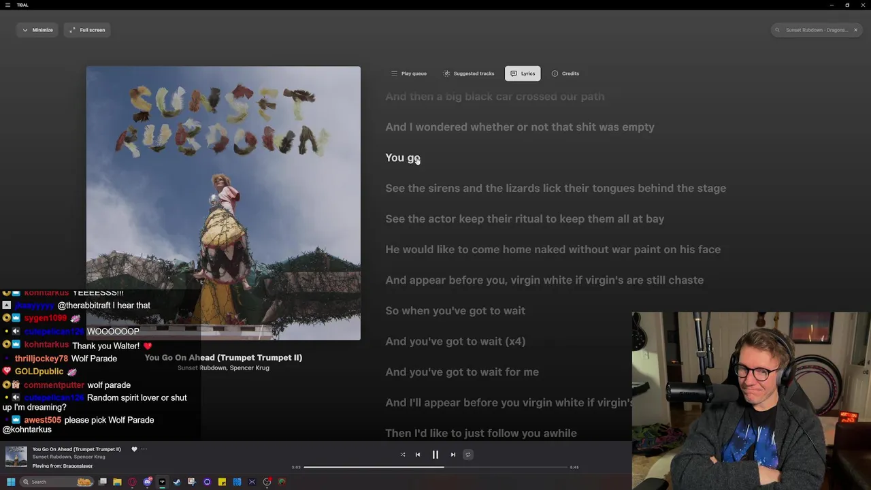Open the yellow Sticky Notes taskbar icon
The height and width of the screenshot is (490, 871).
[x=222, y=482]
